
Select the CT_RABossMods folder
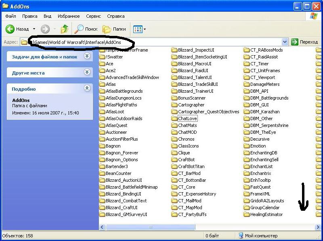tap(263, 50)
